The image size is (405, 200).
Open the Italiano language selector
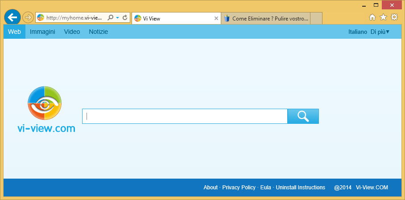358,32
